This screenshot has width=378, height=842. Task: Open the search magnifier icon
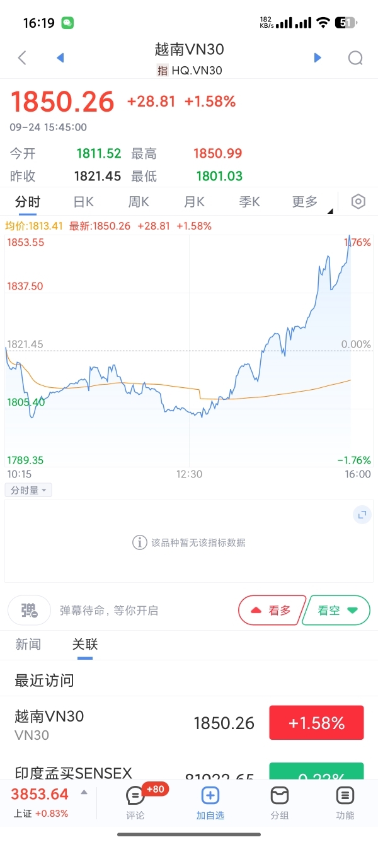(x=355, y=58)
